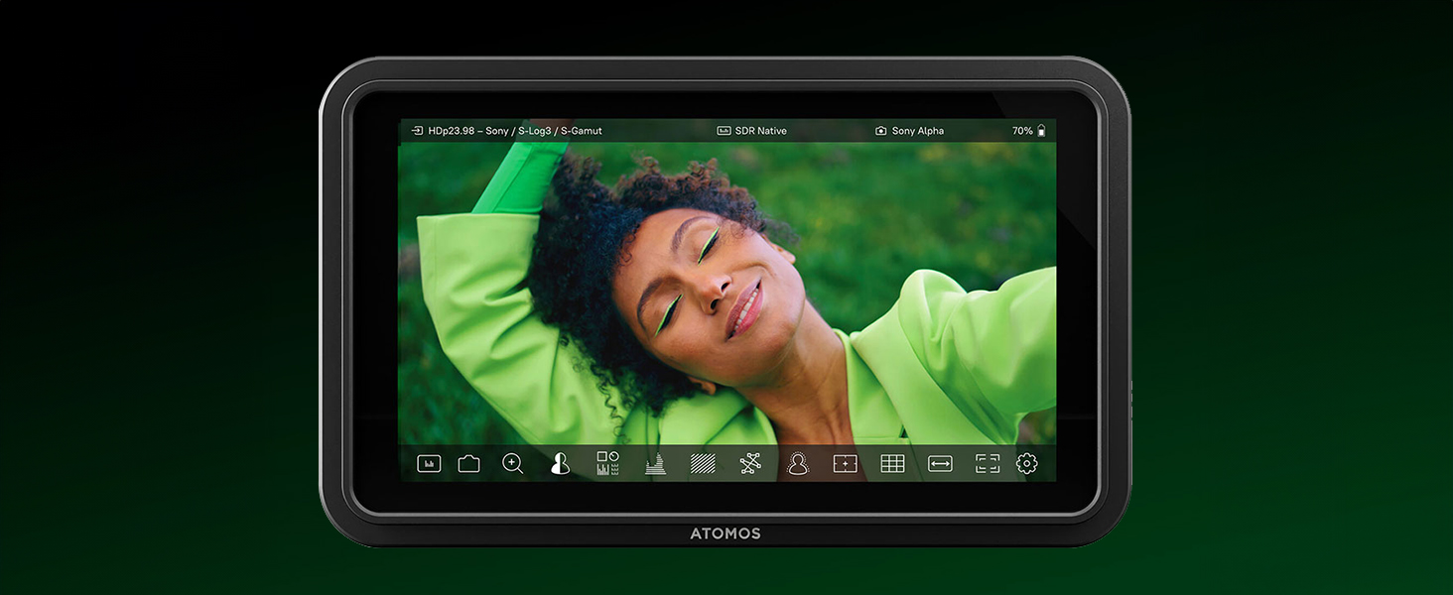Image resolution: width=1453 pixels, height=595 pixels.
Task: Tap the camera icon beside Sony Alpha
Action: click(x=880, y=131)
